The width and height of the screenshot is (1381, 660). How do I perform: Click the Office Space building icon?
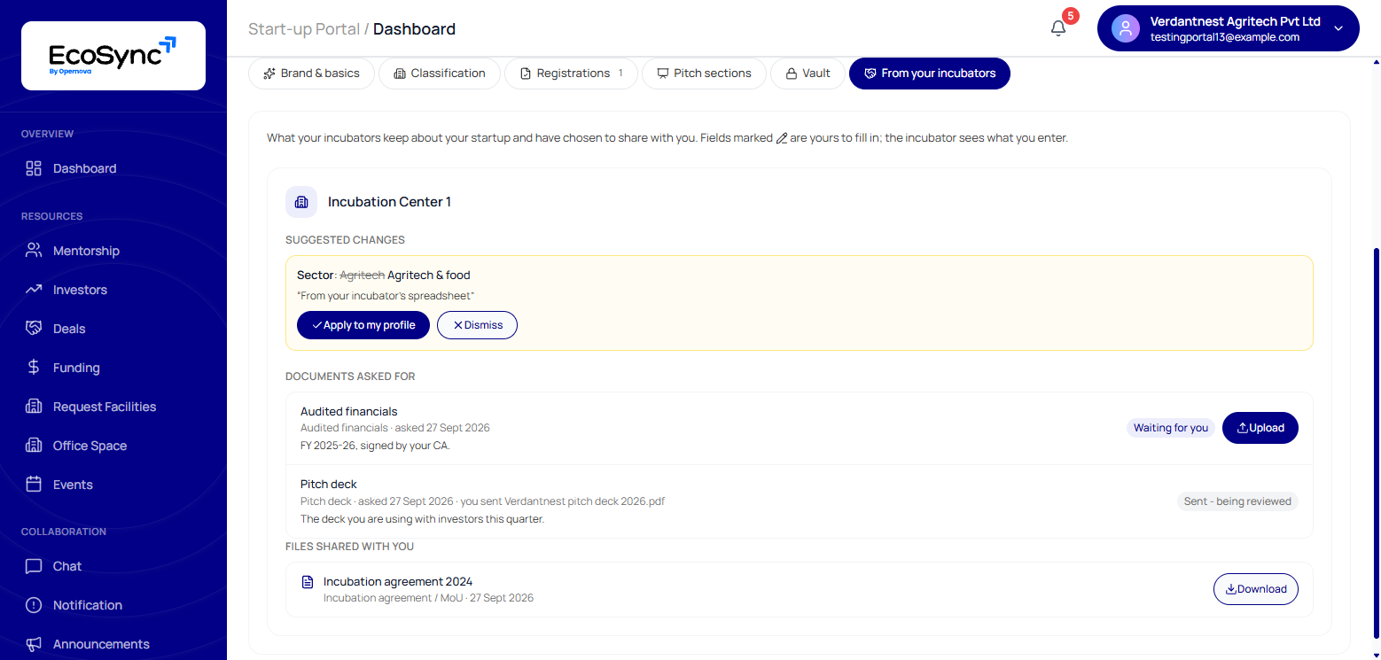34,446
